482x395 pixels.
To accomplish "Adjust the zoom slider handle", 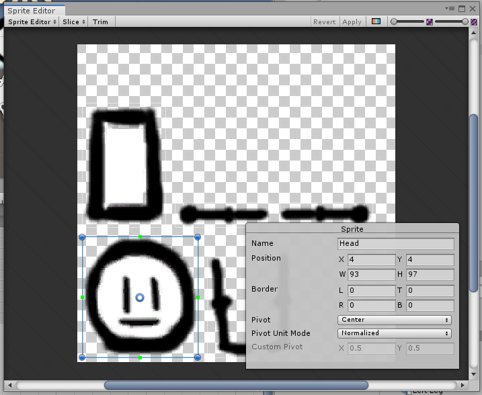I will [394, 21].
